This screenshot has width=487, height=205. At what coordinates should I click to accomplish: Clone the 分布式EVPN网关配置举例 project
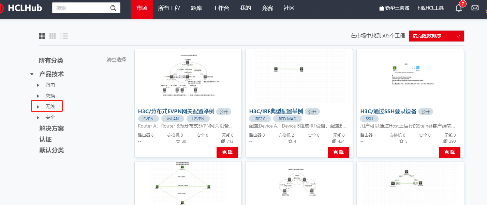227,152
